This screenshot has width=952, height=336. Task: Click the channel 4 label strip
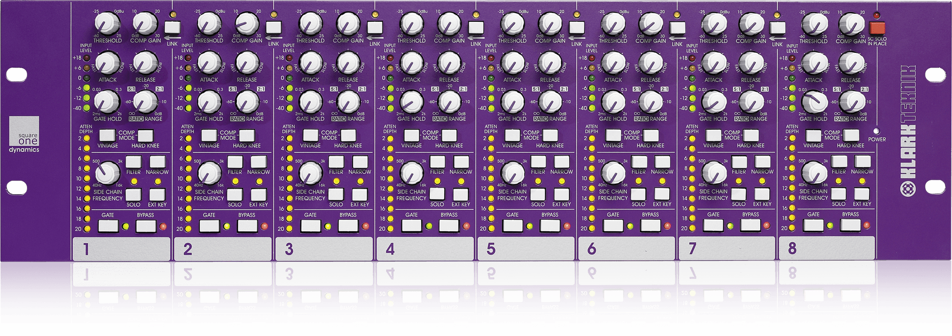(x=425, y=249)
